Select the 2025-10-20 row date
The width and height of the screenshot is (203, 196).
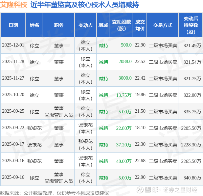[13, 95]
